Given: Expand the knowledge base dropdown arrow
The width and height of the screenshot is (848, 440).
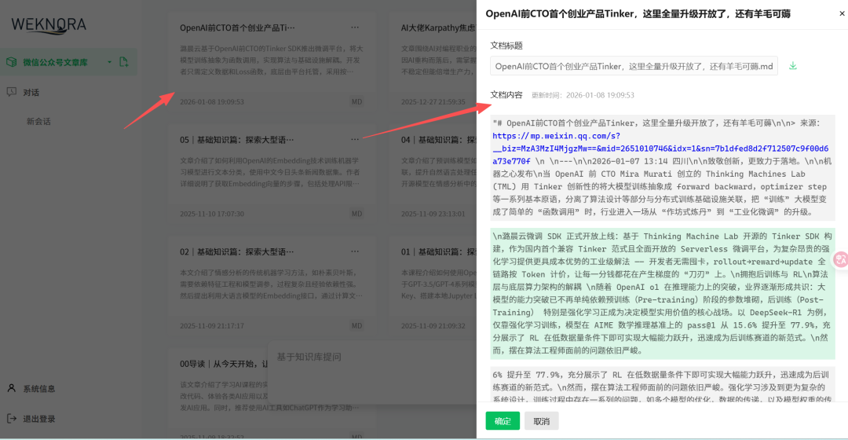Looking at the screenshot, I should coord(109,62).
